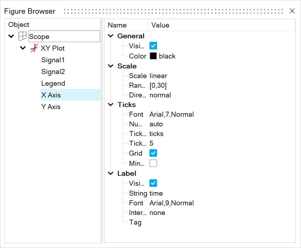Edit the Label String value time
This screenshot has height=248, width=301.
(x=156, y=193)
